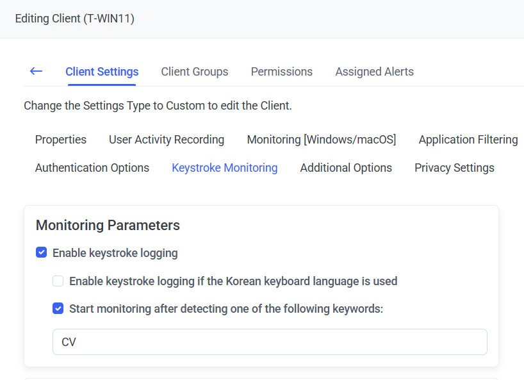
Task: Open the Properties settings section
Action: point(61,140)
